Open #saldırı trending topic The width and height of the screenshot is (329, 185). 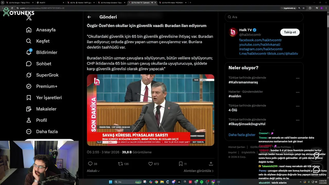pyautogui.click(x=235, y=96)
